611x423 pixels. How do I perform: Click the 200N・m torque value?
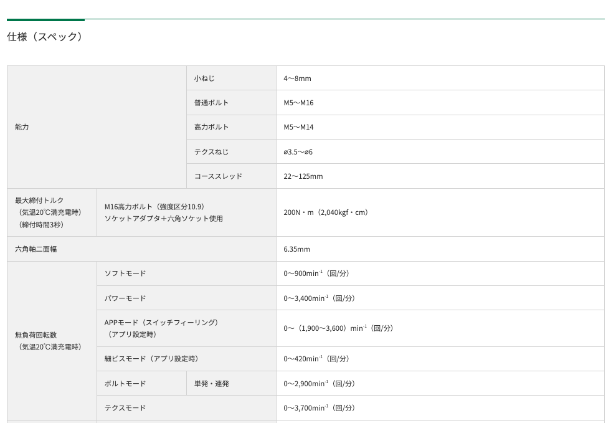327,212
